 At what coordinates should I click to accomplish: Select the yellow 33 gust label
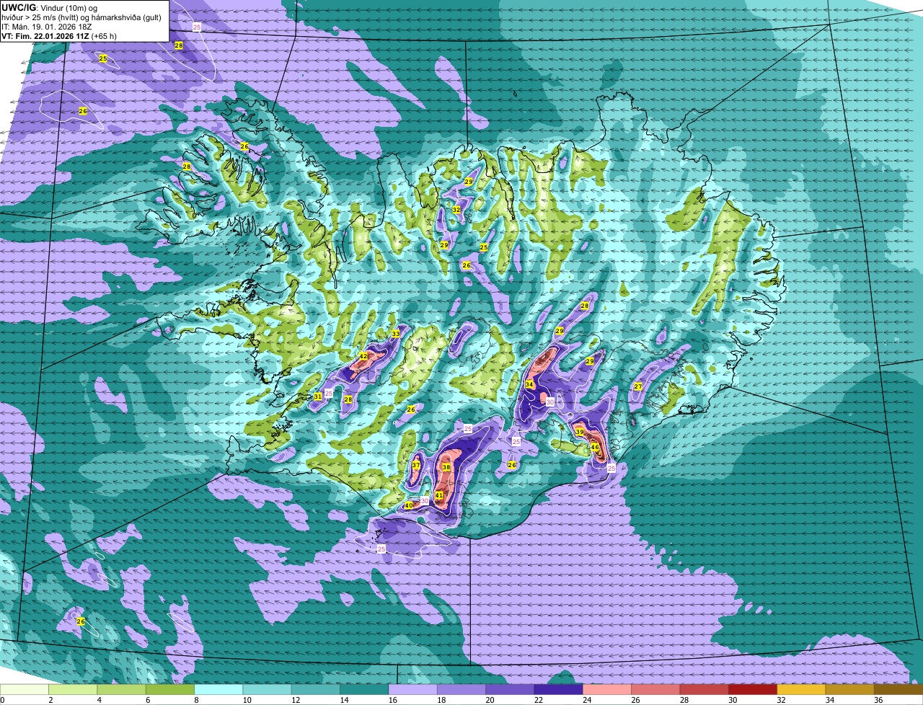pyautogui.click(x=395, y=334)
